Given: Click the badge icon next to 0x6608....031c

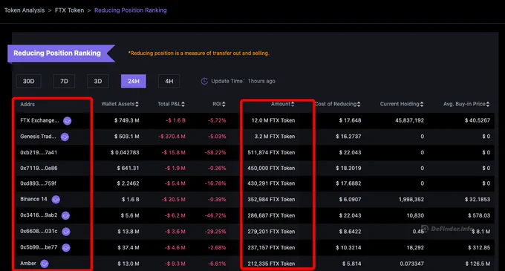Looking at the screenshot, I should [x=66, y=232].
